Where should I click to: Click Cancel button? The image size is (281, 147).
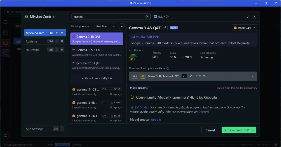[x=210, y=130]
